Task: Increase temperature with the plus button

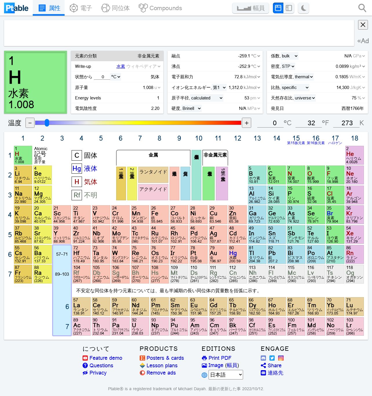Action: [x=247, y=123]
